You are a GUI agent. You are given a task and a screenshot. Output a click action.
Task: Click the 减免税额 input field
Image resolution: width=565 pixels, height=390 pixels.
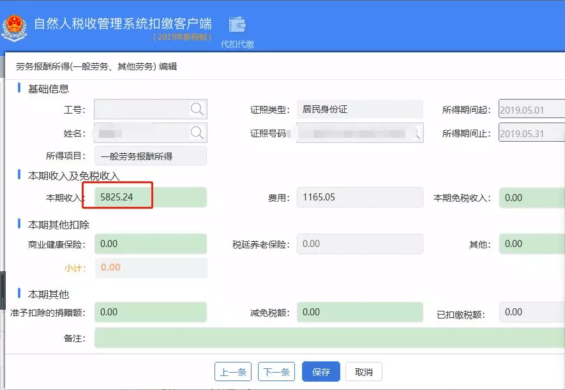click(359, 312)
